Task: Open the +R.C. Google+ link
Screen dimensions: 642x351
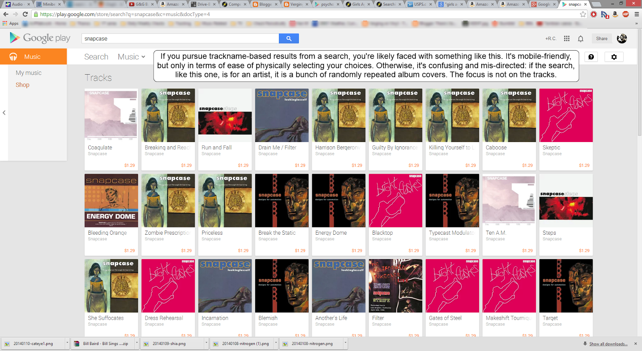Action: point(551,39)
